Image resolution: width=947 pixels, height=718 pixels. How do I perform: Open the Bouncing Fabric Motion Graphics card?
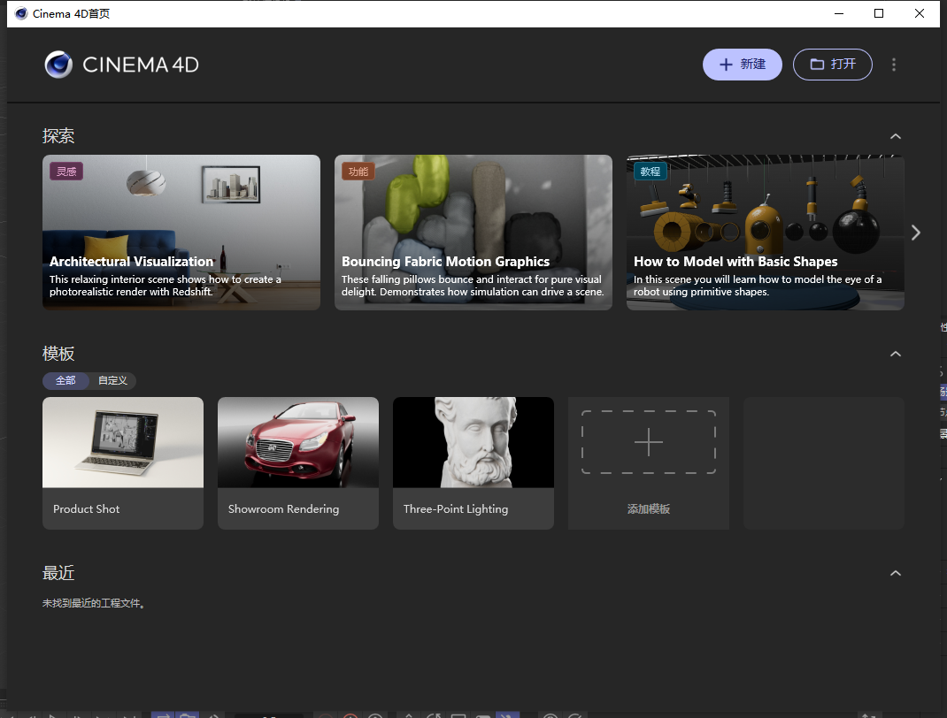(x=473, y=233)
